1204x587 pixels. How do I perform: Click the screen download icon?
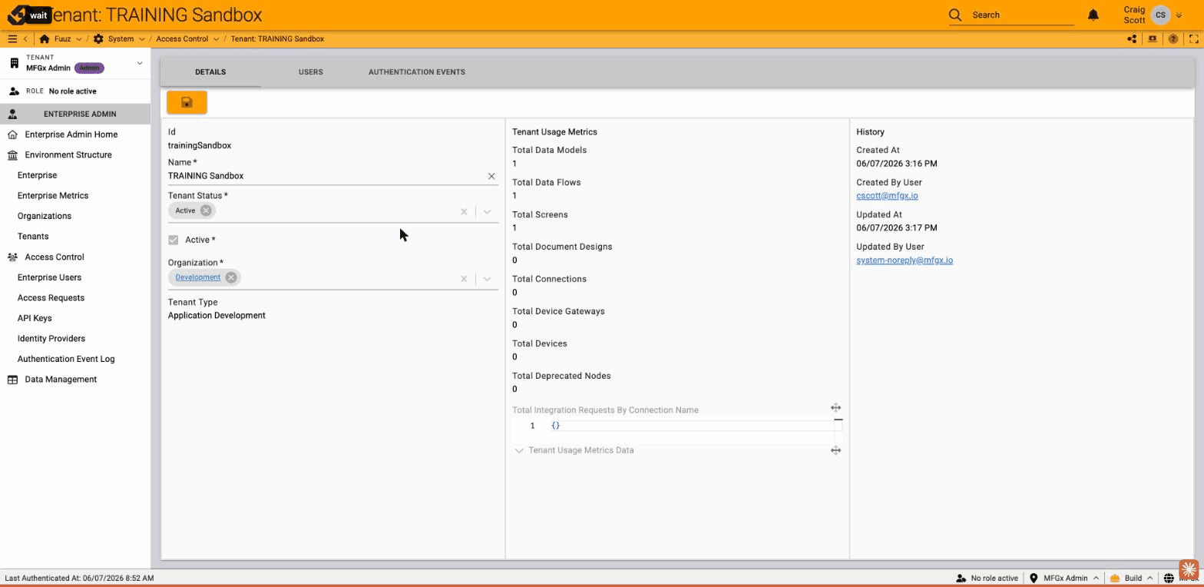click(1153, 38)
